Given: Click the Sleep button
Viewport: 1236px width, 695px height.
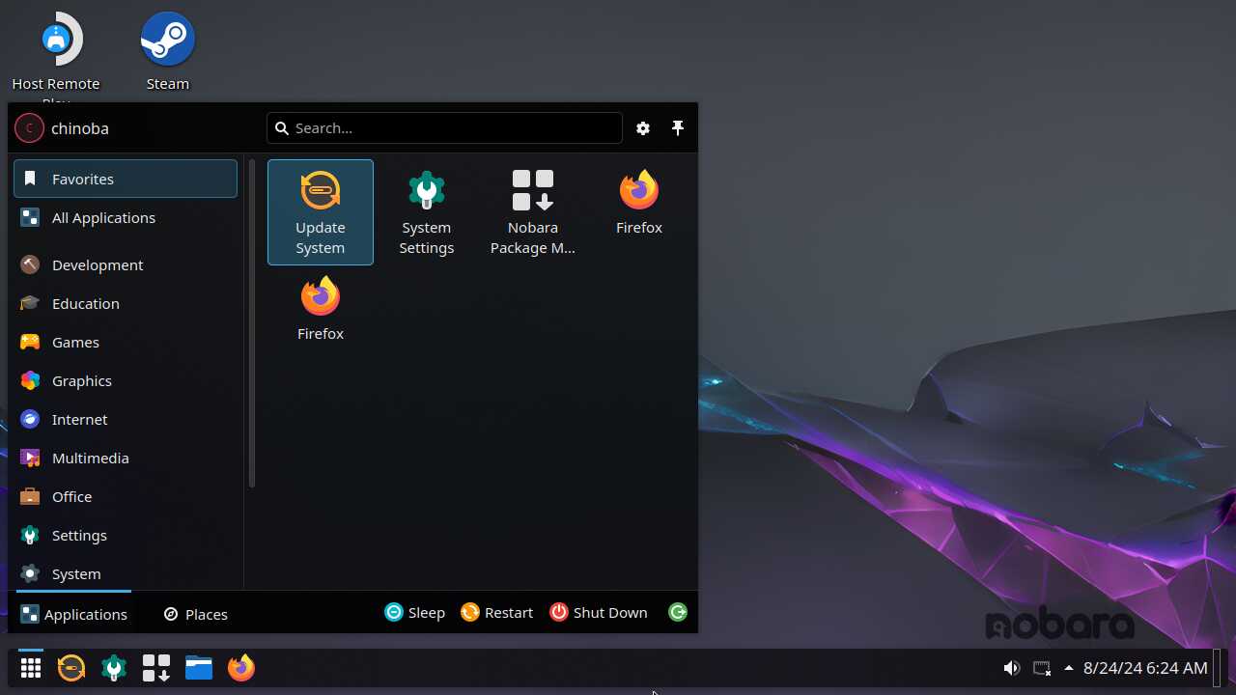Looking at the screenshot, I should coord(415,612).
